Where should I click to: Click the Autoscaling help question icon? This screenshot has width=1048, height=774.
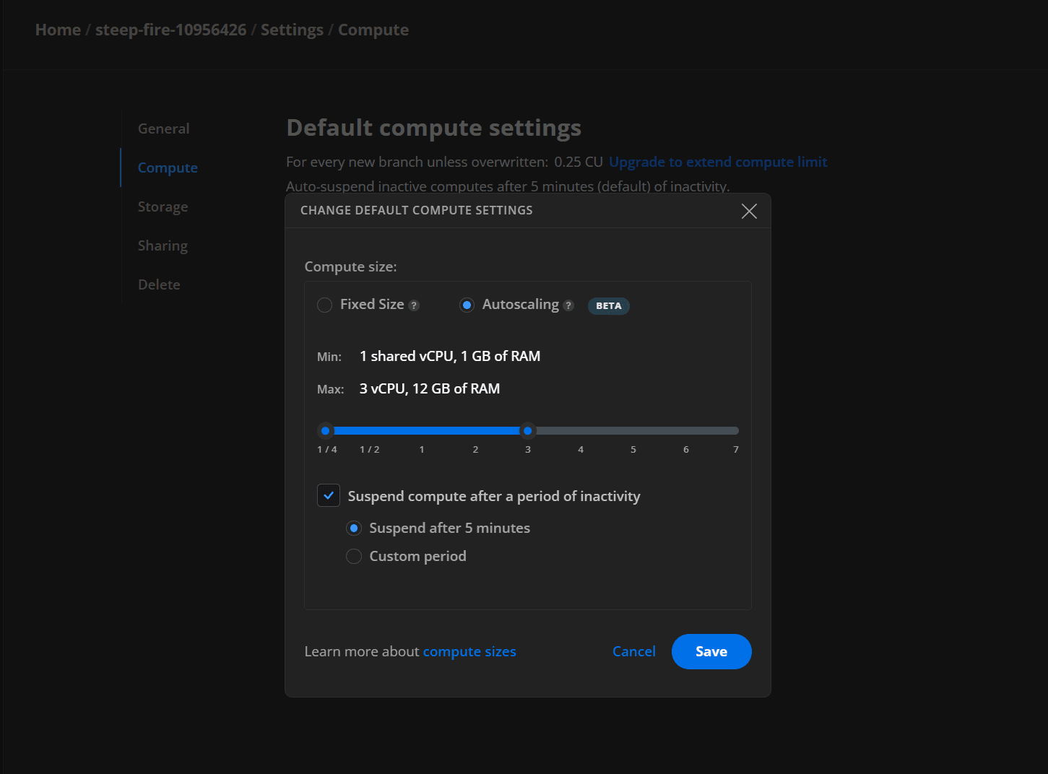[568, 305]
